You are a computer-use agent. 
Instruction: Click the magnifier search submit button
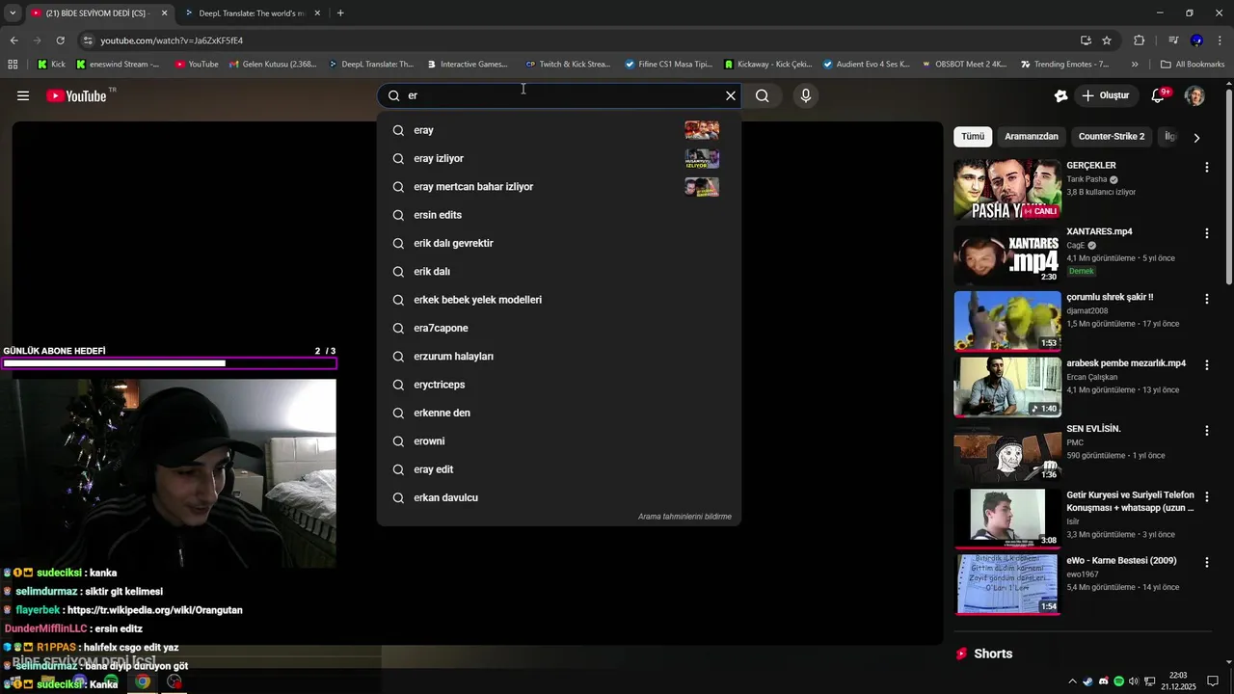tap(763, 95)
